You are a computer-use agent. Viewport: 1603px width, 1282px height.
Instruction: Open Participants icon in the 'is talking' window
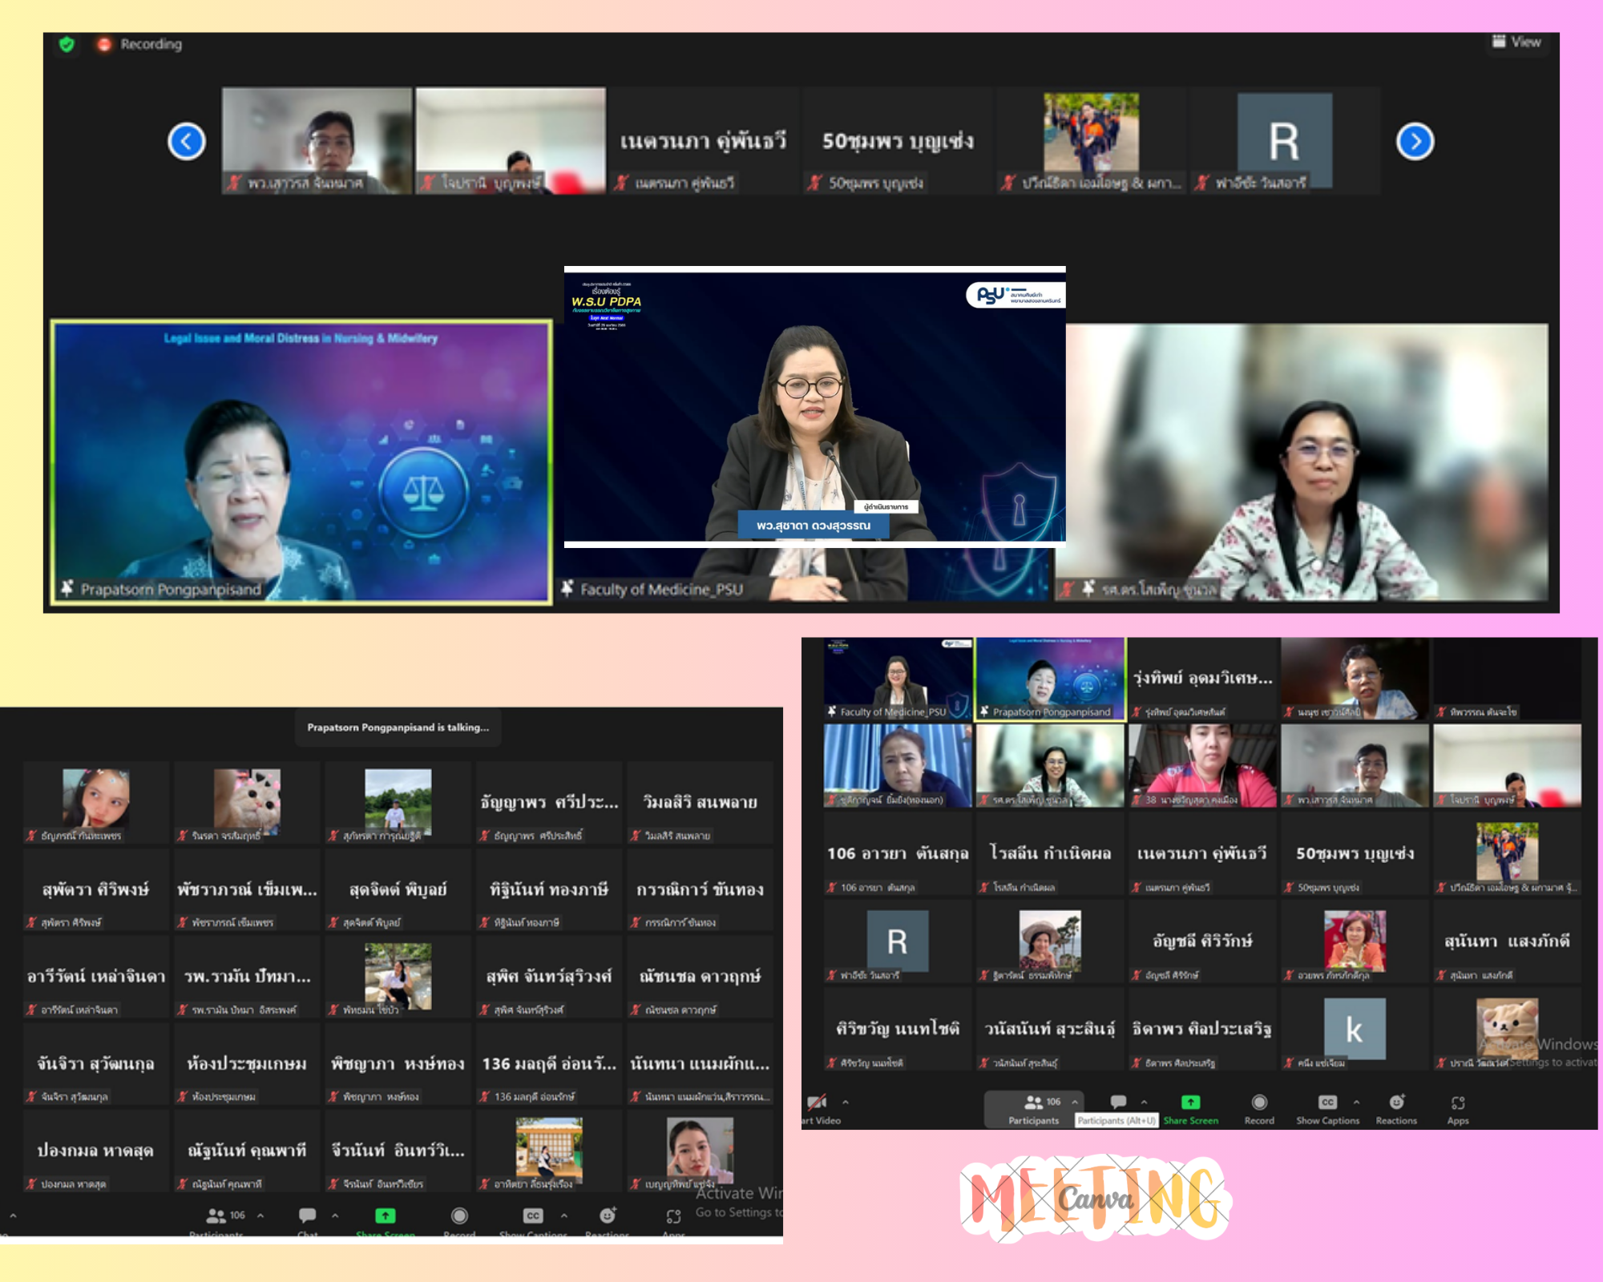(216, 1215)
